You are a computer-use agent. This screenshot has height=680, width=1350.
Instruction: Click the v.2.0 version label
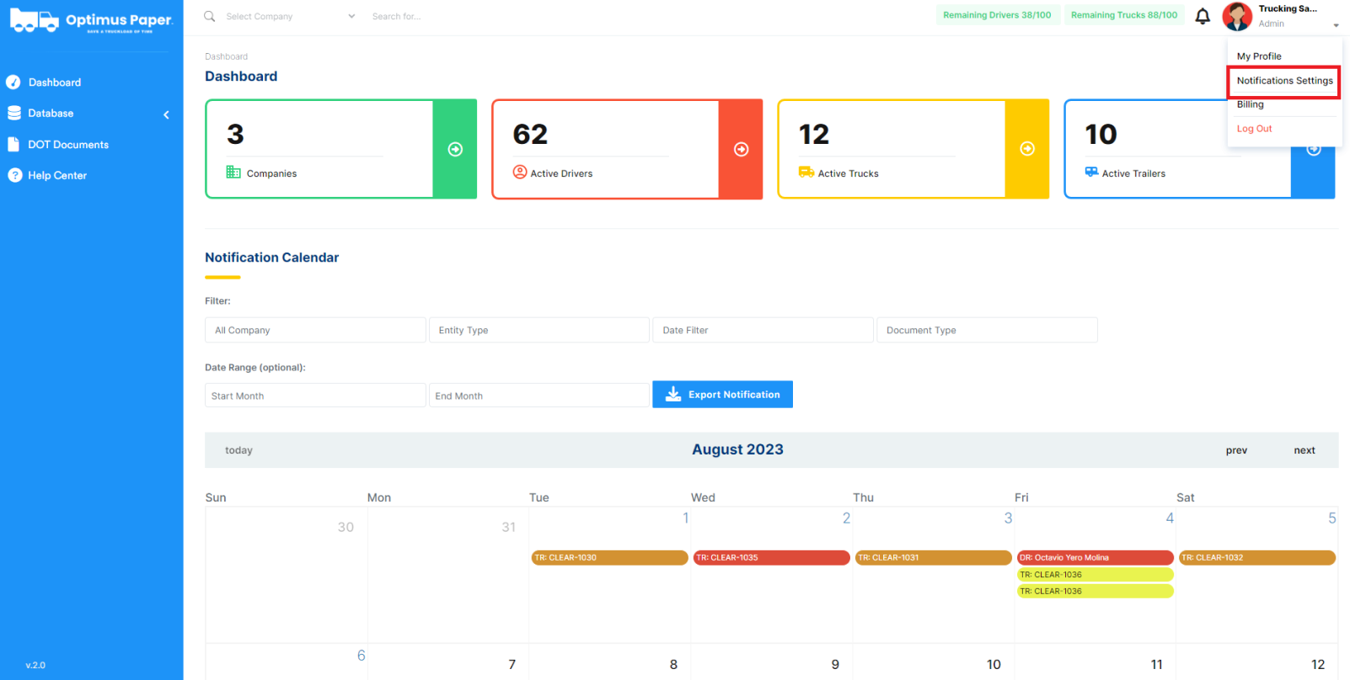pyautogui.click(x=35, y=665)
